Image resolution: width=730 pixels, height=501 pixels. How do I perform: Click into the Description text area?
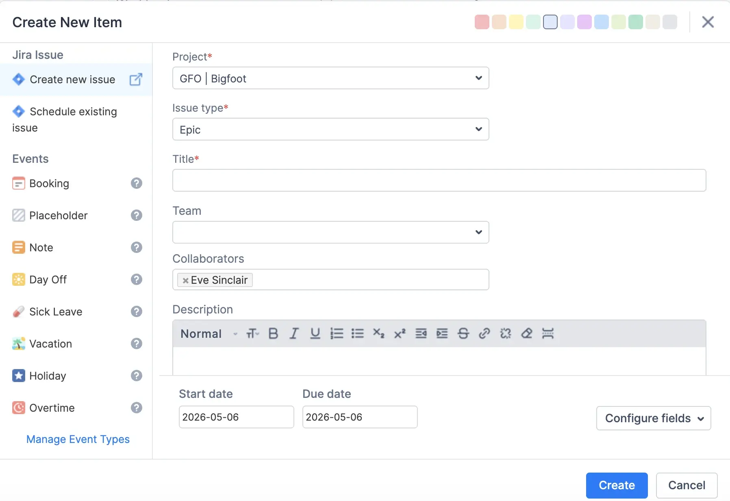439,361
